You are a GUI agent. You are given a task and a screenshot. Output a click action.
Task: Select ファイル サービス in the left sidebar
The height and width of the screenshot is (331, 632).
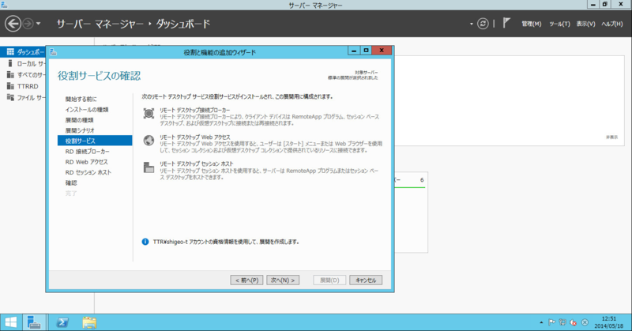point(23,98)
